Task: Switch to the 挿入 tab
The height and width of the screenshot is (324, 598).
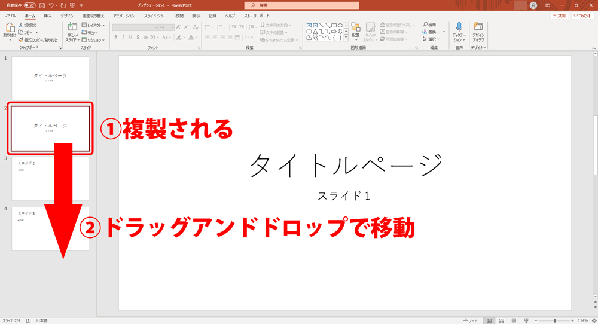Action: click(47, 16)
